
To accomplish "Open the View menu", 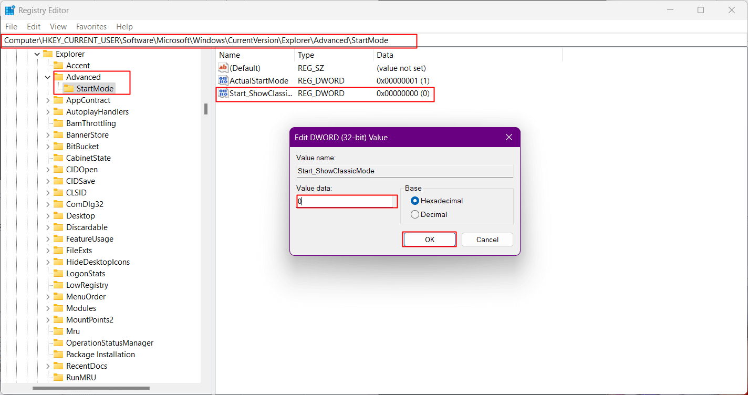I will point(58,27).
